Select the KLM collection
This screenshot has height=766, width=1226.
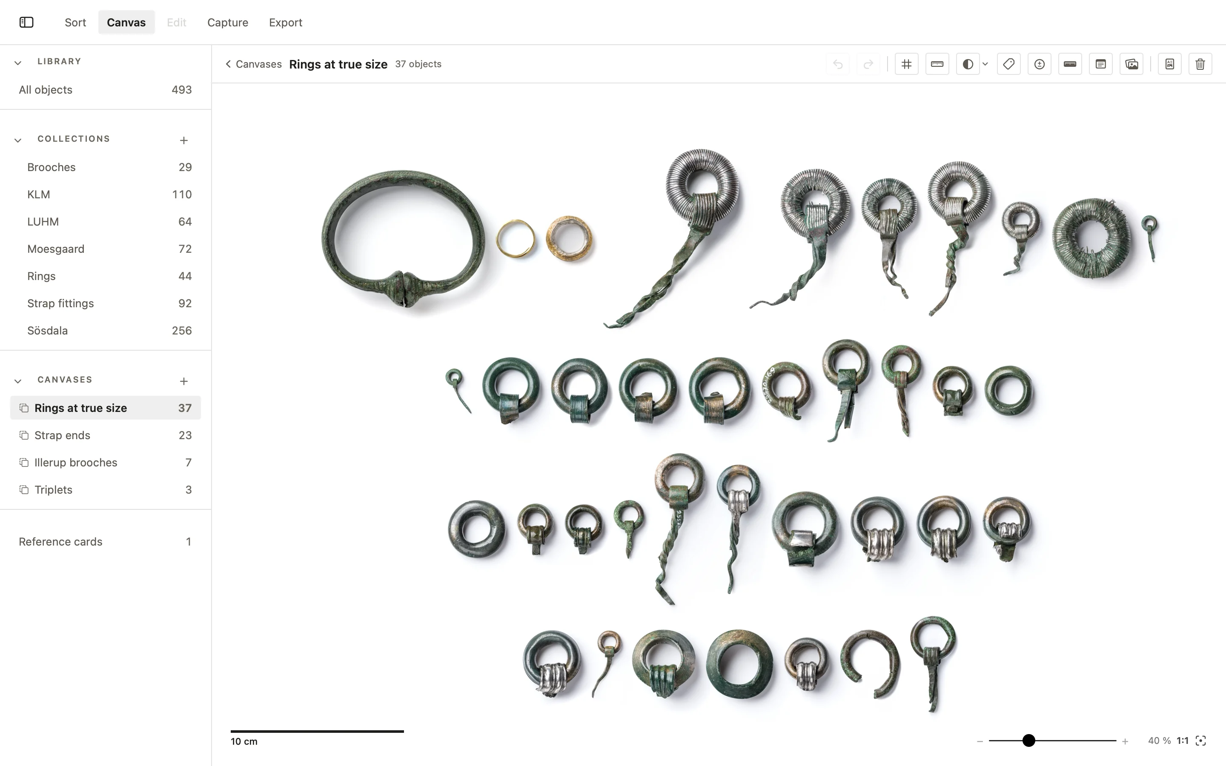(106, 194)
